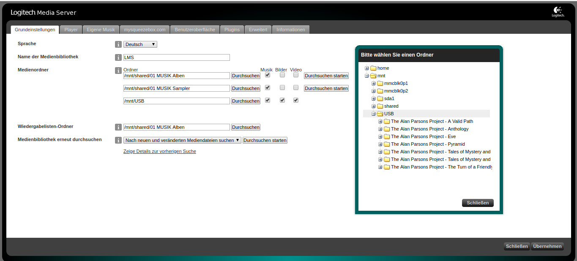Click info icon for Medienbibliothek erneut durchsuchen
Image resolution: width=577 pixels, height=261 pixels.
click(x=118, y=140)
